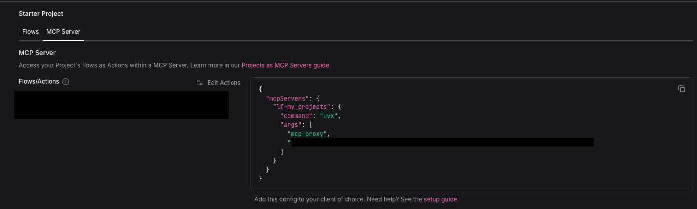Click the Starter Project title
697x209 pixels.
click(x=41, y=14)
